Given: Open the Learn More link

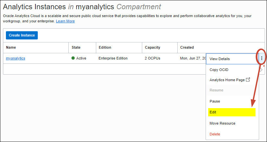Looking at the screenshot, I should tap(65, 21).
